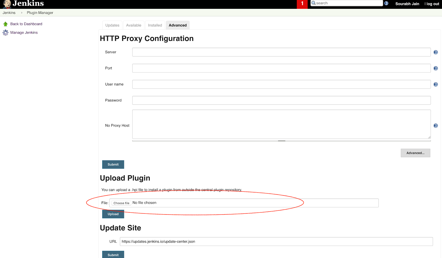Click into the Server input field
This screenshot has width=442, height=258.
tap(281, 52)
